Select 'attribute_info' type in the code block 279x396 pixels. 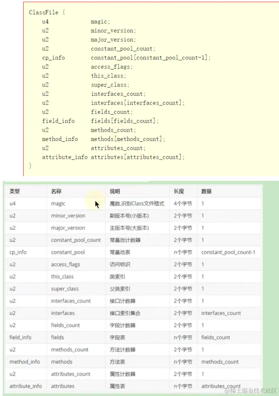pos(65,157)
